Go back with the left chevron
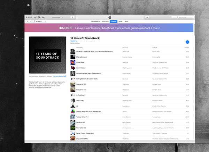 pyautogui.click(x=28, y=22)
